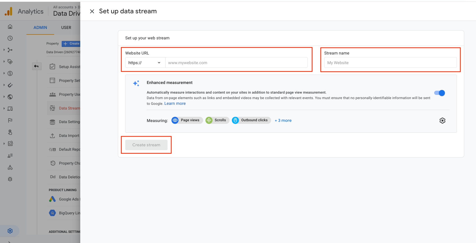The height and width of the screenshot is (243, 476).
Task: Click the Page views measurement chip
Action: [187, 120]
